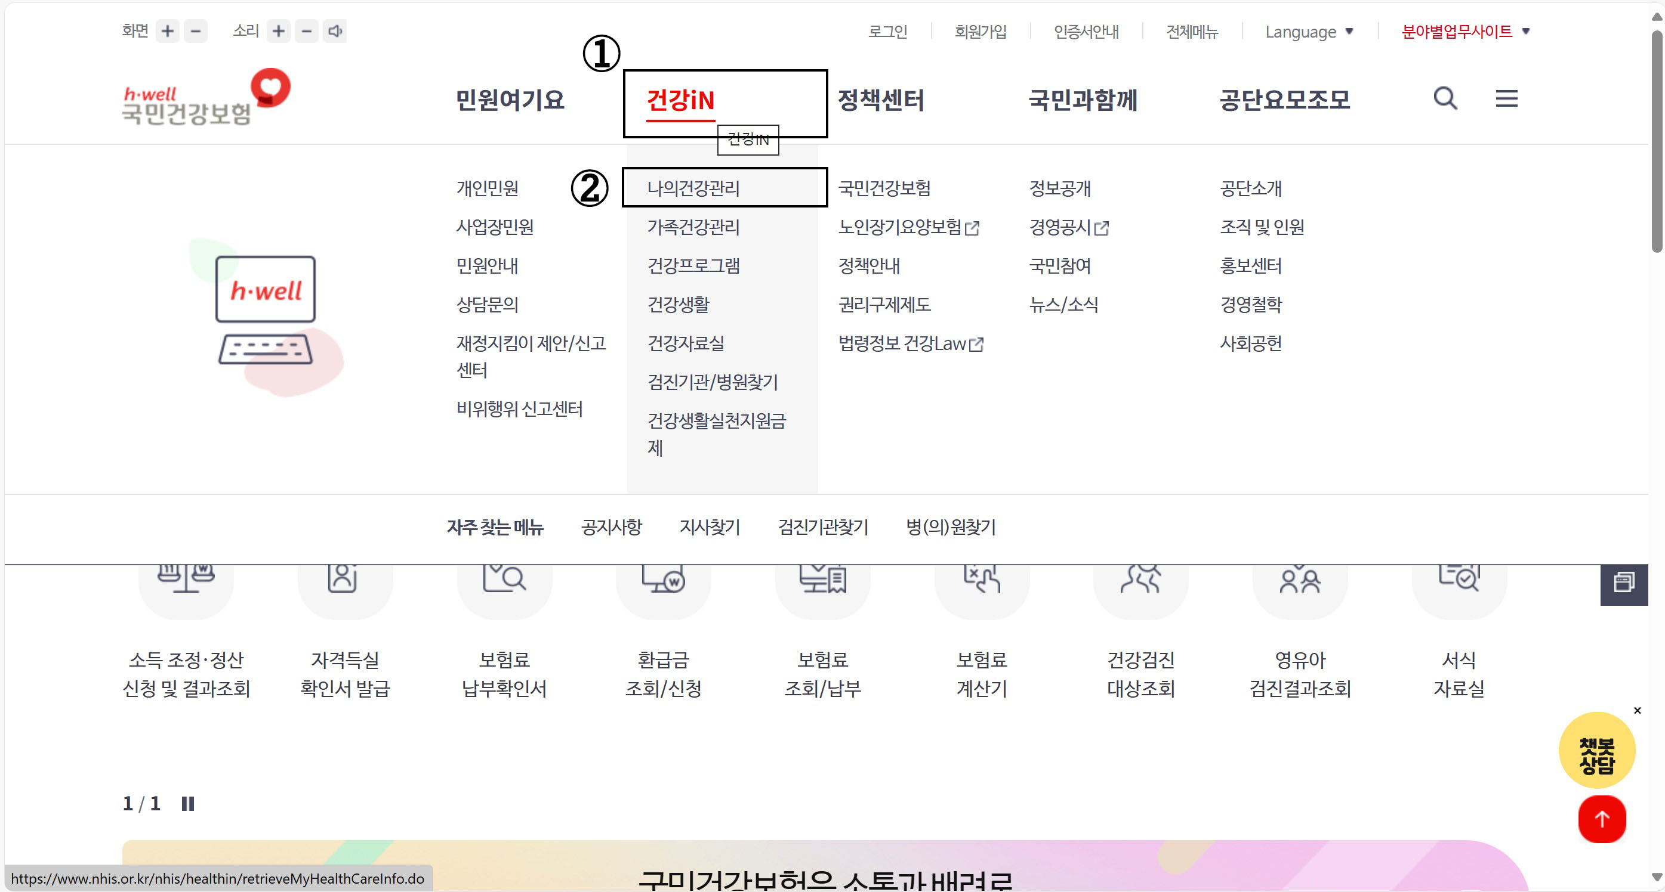Open the 전체메뉴 link

tap(1192, 32)
